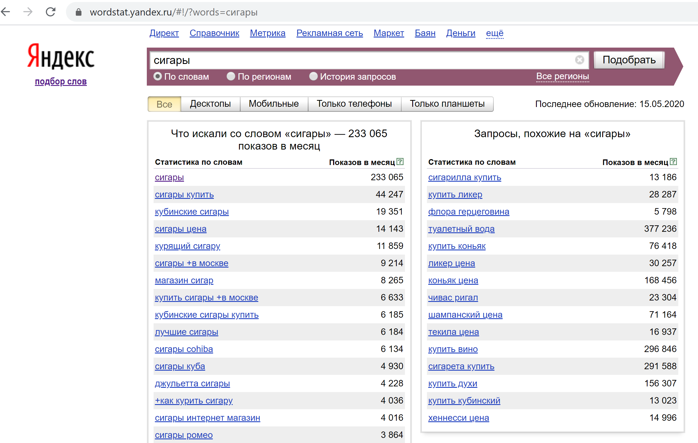698x443 pixels.
Task: Select the 'По словам' radio button
Action: click(x=158, y=77)
